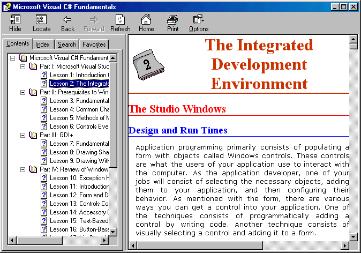Screen dimensions: 361x253
Task: Collapse the Part III: GDI+ node
Action: click(23, 135)
